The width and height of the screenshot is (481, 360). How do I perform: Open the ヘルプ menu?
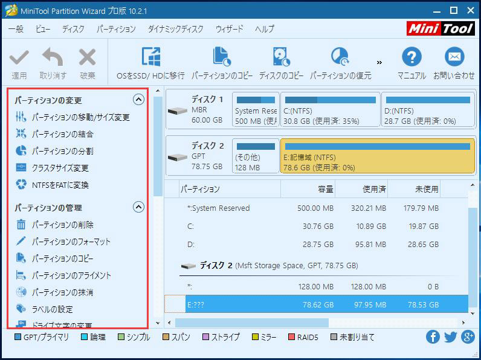tap(265, 29)
